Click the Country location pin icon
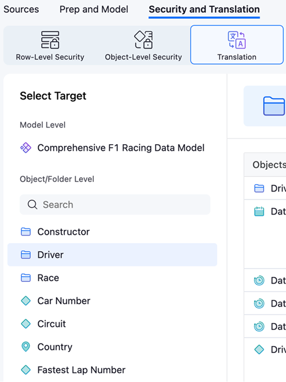Viewport: 286px width, 382px height. coord(26,347)
